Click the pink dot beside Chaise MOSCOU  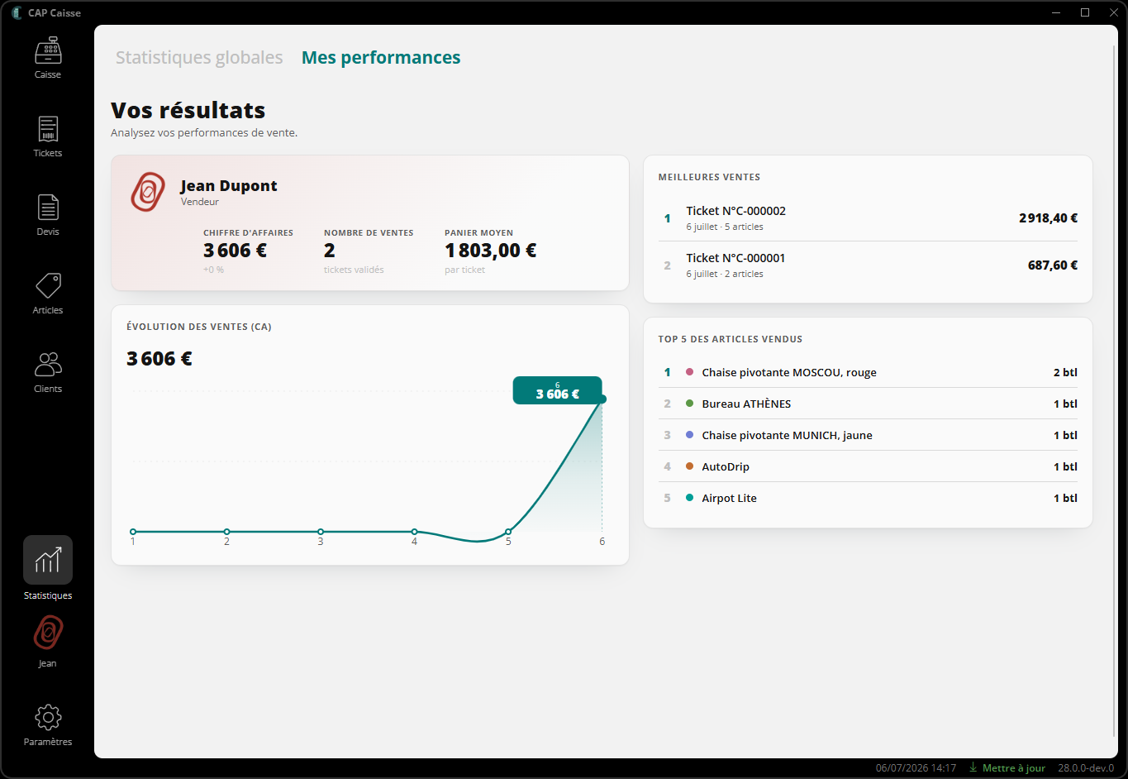coord(689,372)
